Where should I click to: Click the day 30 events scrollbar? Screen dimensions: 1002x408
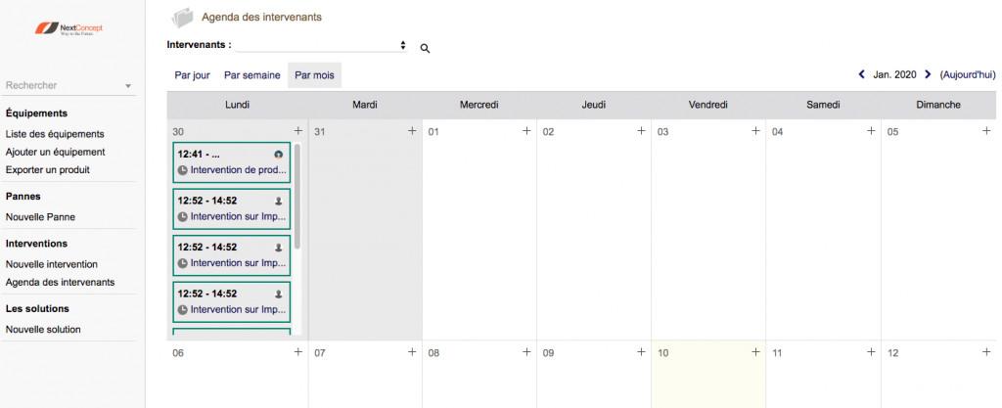297,196
